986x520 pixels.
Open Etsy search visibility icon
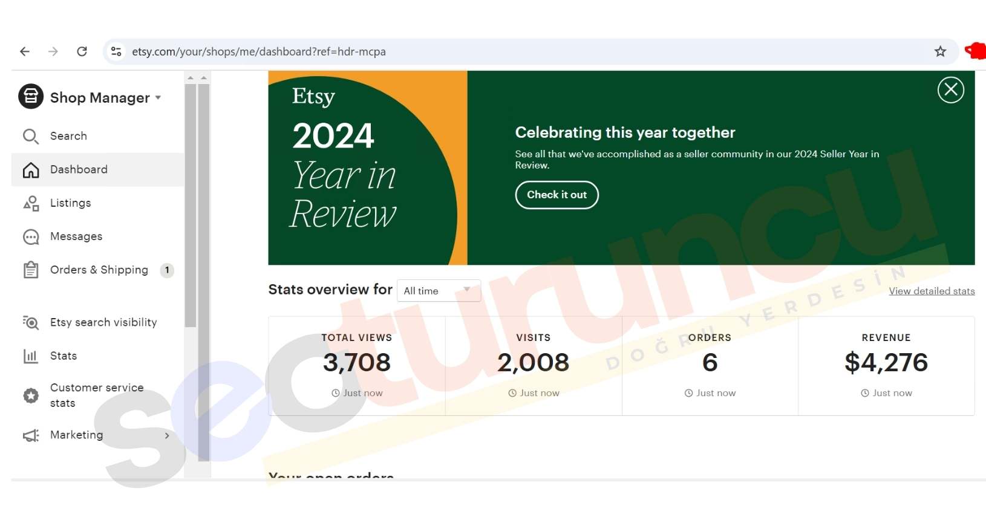click(x=31, y=323)
